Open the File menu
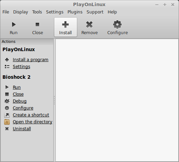 click(6, 12)
